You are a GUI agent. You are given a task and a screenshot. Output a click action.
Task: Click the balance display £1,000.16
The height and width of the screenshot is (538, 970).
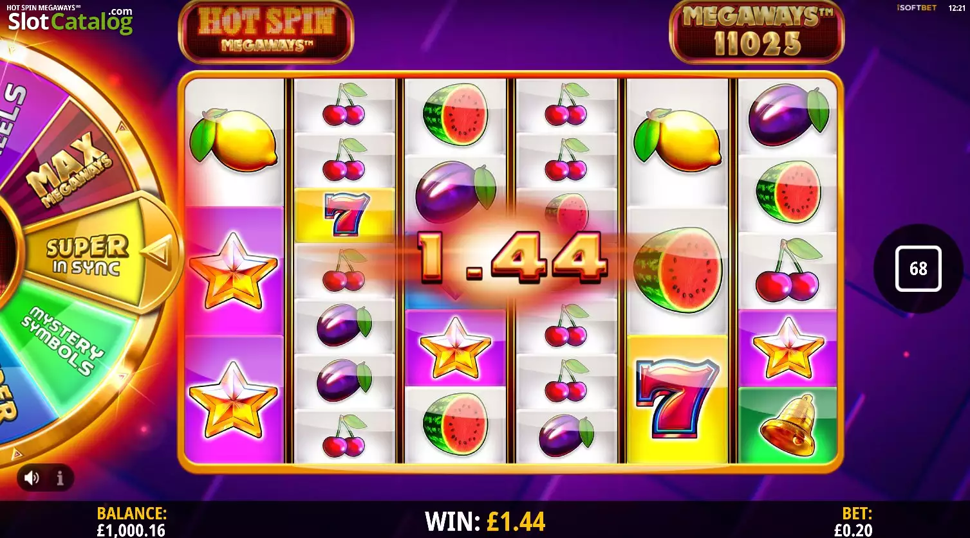point(131,530)
